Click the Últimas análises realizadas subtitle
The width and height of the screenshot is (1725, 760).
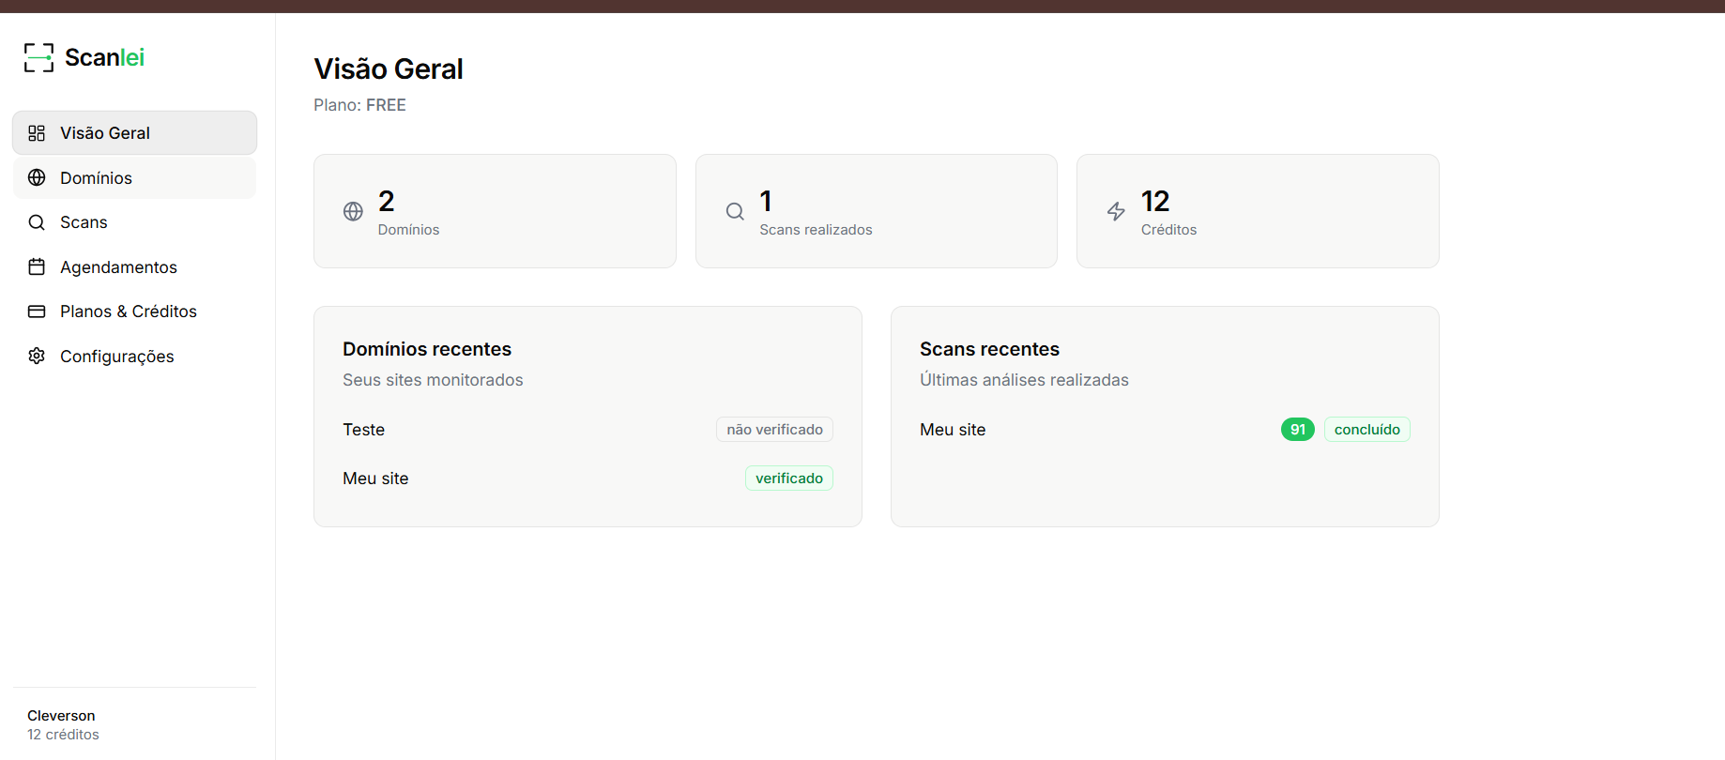point(1024,380)
